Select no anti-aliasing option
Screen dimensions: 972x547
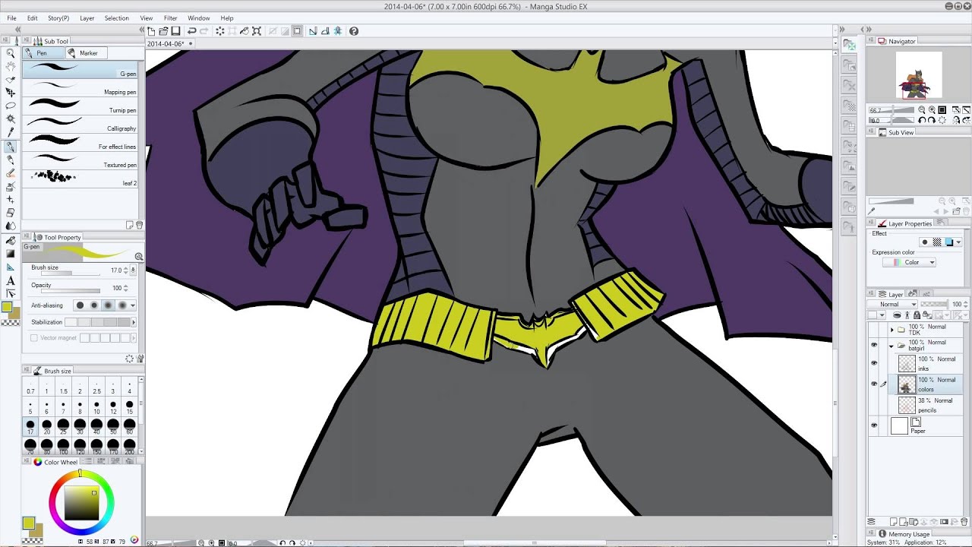pos(80,305)
